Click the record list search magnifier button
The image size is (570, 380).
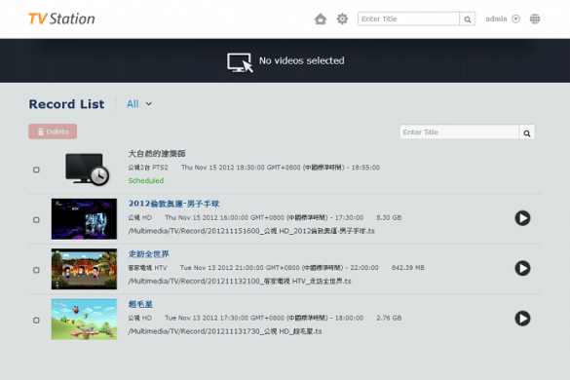click(x=527, y=133)
